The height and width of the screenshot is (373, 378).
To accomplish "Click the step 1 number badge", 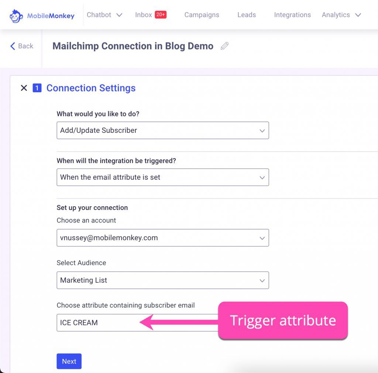I will 37,88.
